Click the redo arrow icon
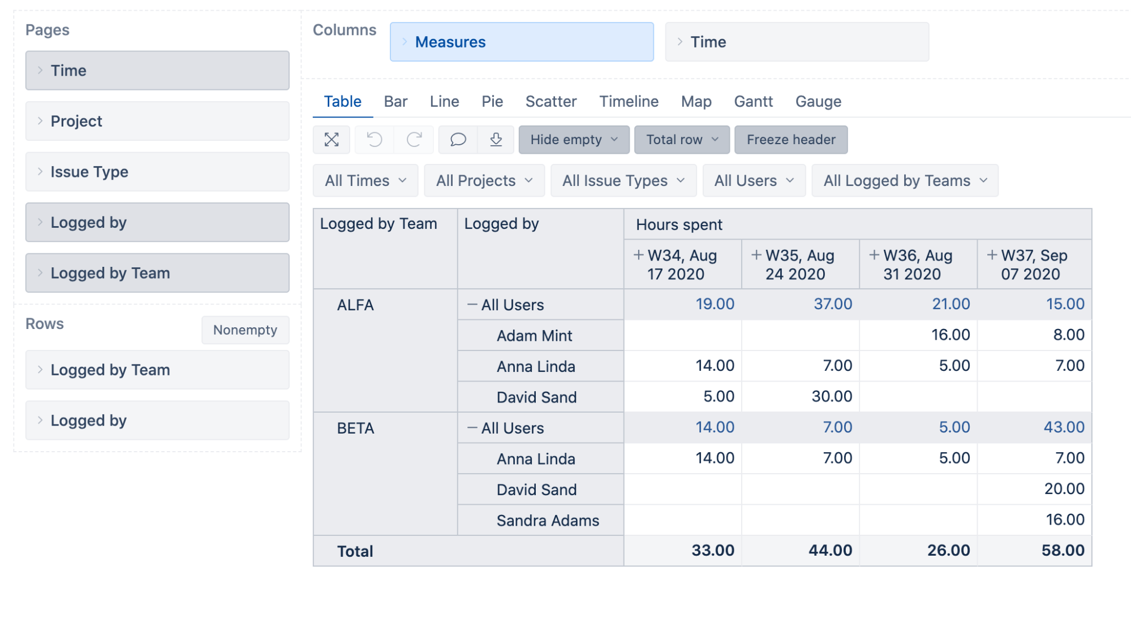The height and width of the screenshot is (632, 1131). pos(414,140)
